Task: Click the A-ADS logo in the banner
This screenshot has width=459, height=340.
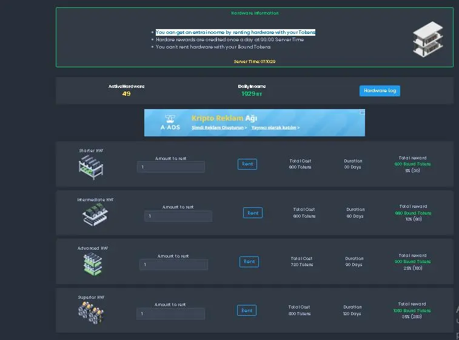Action: [170, 122]
